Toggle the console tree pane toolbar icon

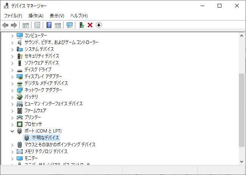26,25
